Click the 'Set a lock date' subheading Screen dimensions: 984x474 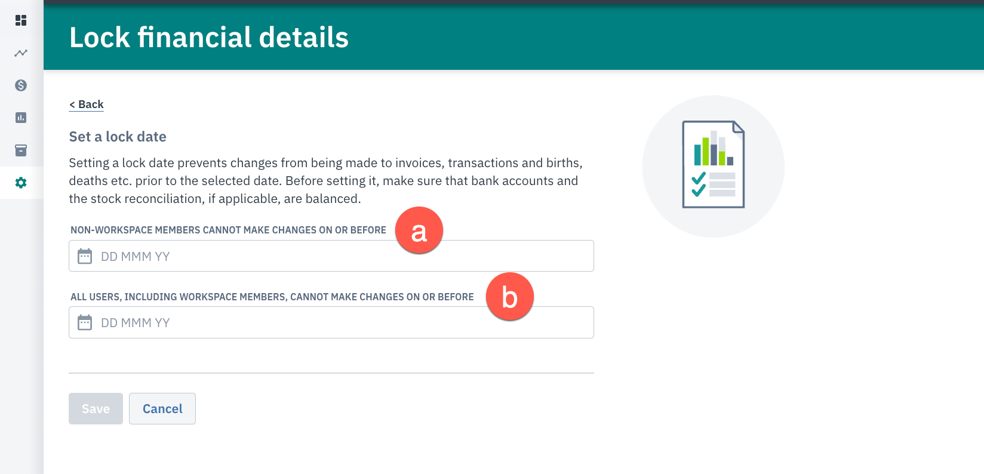[118, 137]
